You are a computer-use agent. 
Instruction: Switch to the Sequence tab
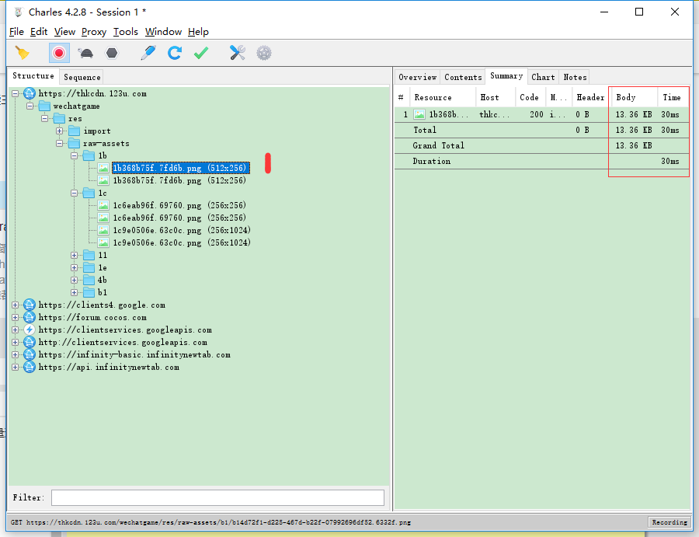82,77
